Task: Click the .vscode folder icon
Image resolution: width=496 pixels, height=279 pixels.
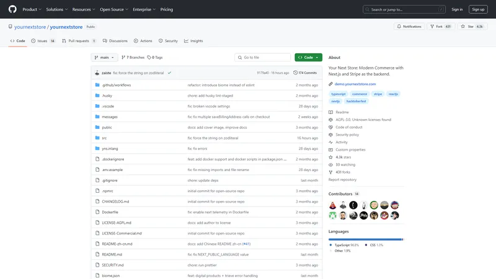Action: tap(97, 106)
